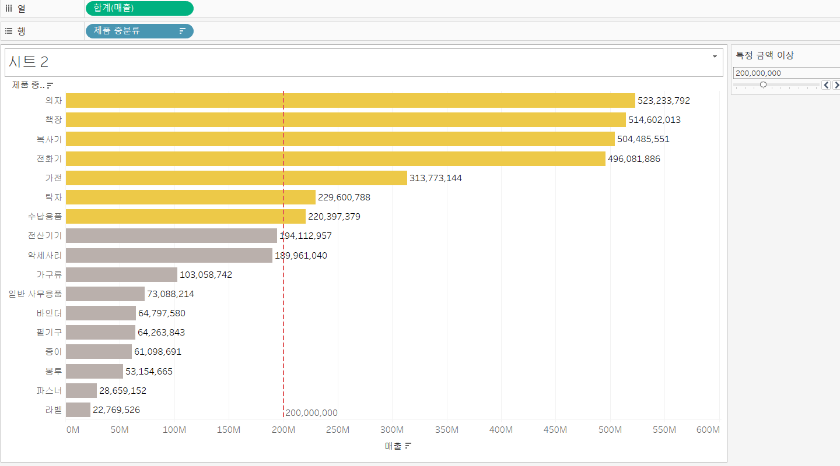The image size is (840, 466).
Task: Click the 300M axis tick label
Action: (x=392, y=430)
